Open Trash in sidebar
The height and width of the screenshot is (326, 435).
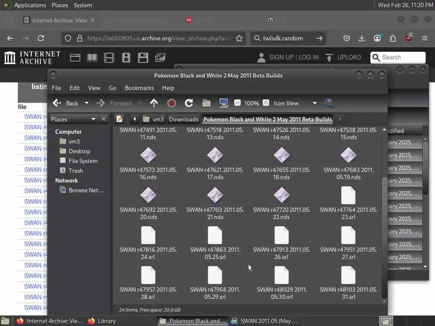(x=76, y=171)
